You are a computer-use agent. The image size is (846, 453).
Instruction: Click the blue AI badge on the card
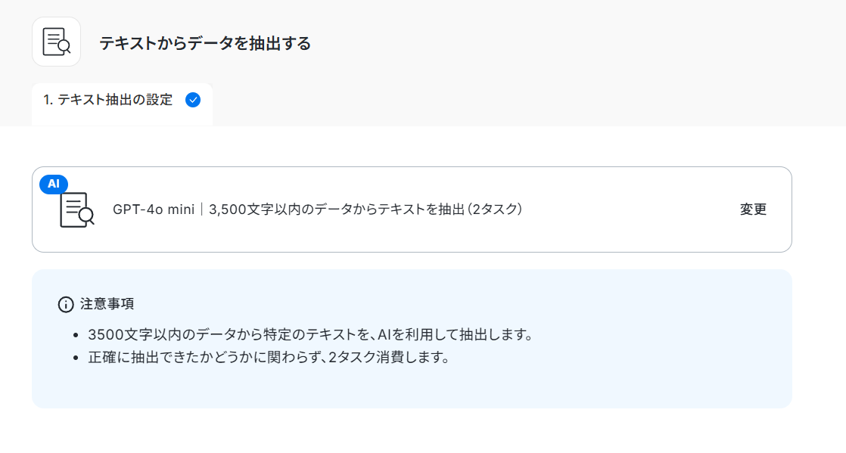(54, 184)
